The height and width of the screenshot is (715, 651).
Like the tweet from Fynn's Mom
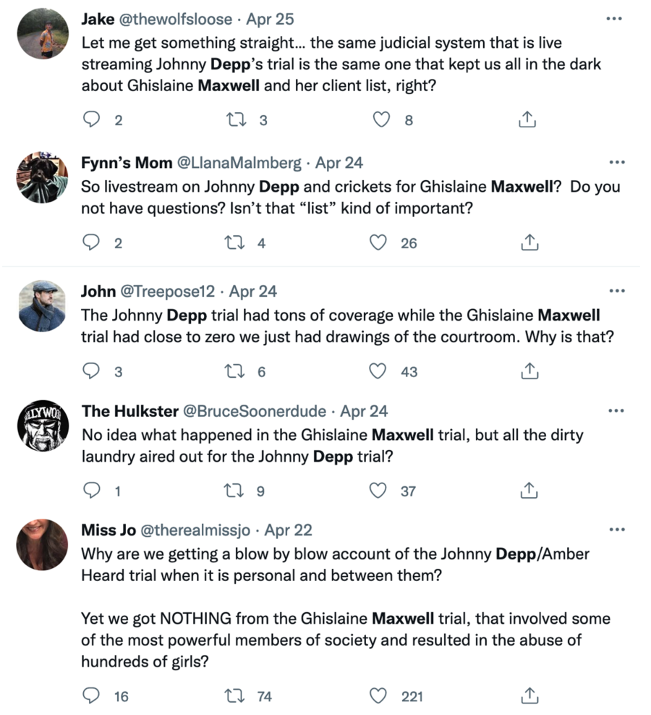coord(378,243)
